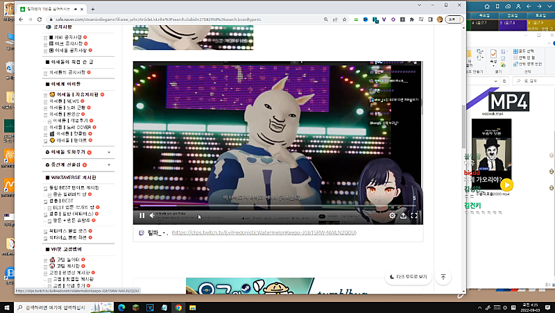Open down chevron in calendar app header

[549, 6]
